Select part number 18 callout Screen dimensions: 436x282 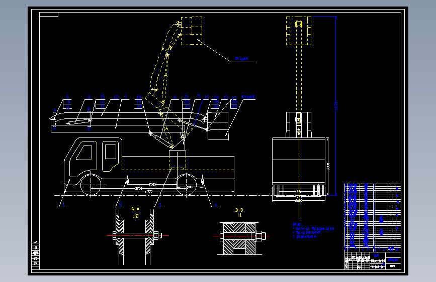click(138, 97)
